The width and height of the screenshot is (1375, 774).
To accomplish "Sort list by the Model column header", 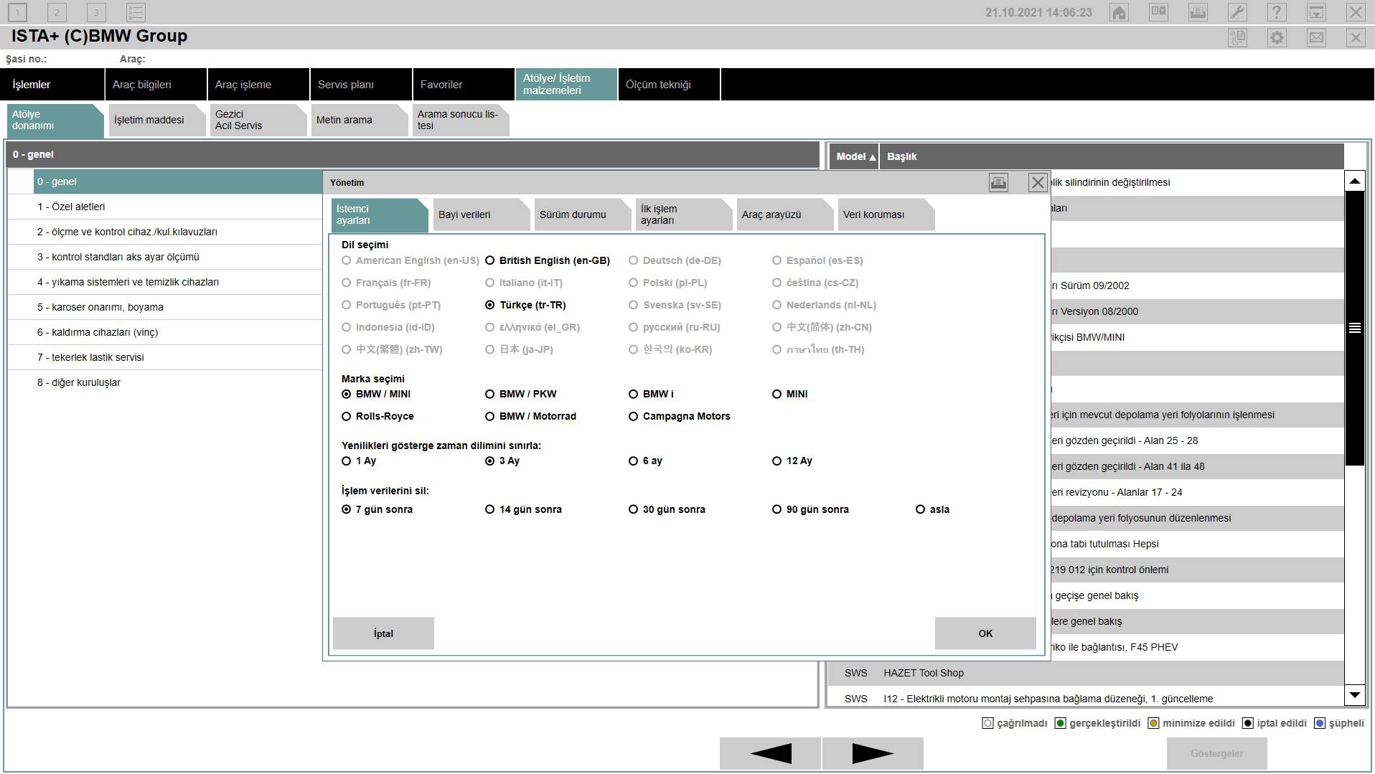I will pos(854,156).
